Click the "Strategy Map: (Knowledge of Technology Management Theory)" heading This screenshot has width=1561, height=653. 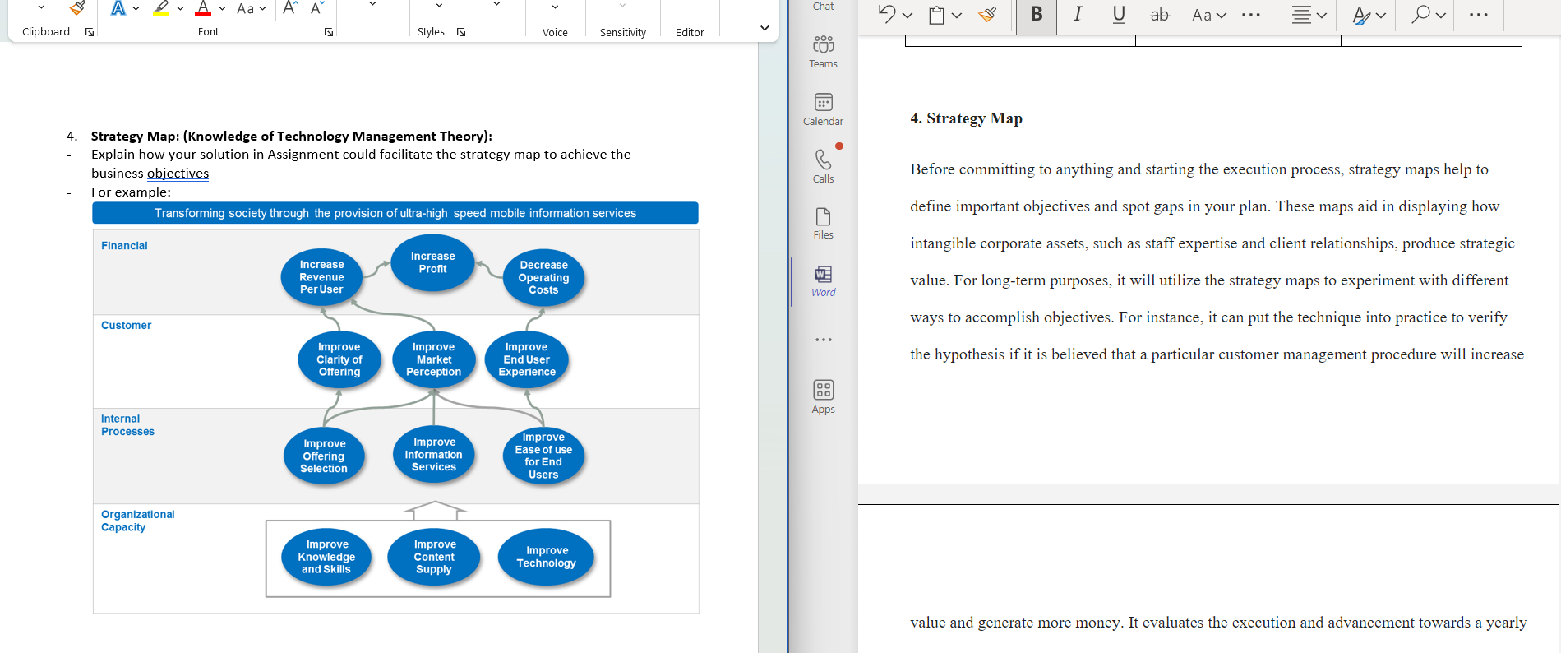point(292,137)
